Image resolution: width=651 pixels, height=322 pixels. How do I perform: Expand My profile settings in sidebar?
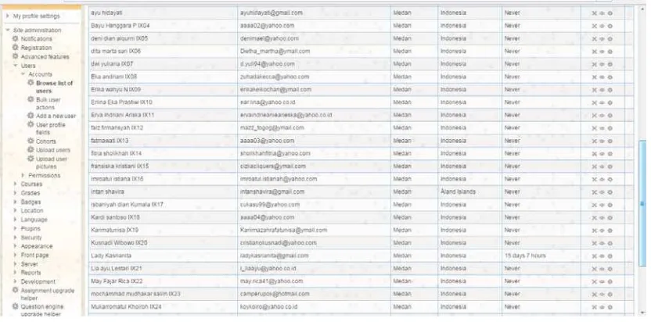pos(8,16)
